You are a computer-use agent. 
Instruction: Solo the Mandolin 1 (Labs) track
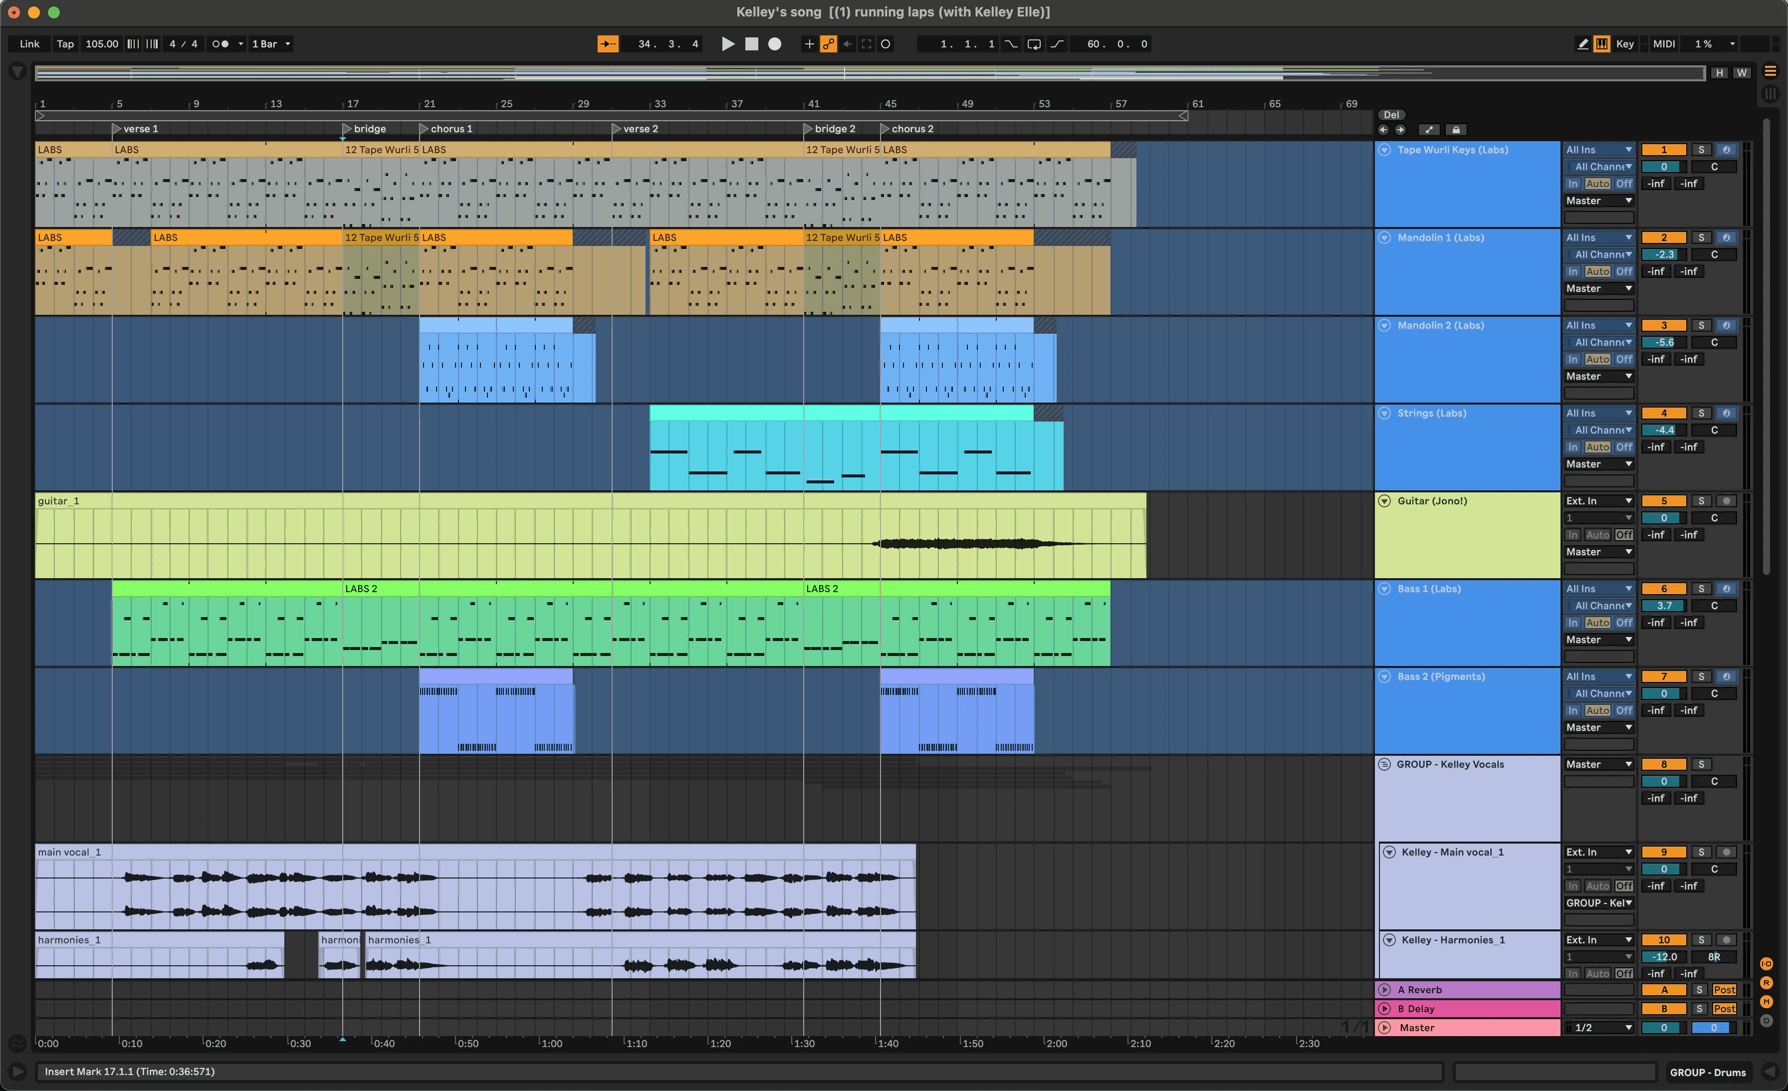(1701, 237)
